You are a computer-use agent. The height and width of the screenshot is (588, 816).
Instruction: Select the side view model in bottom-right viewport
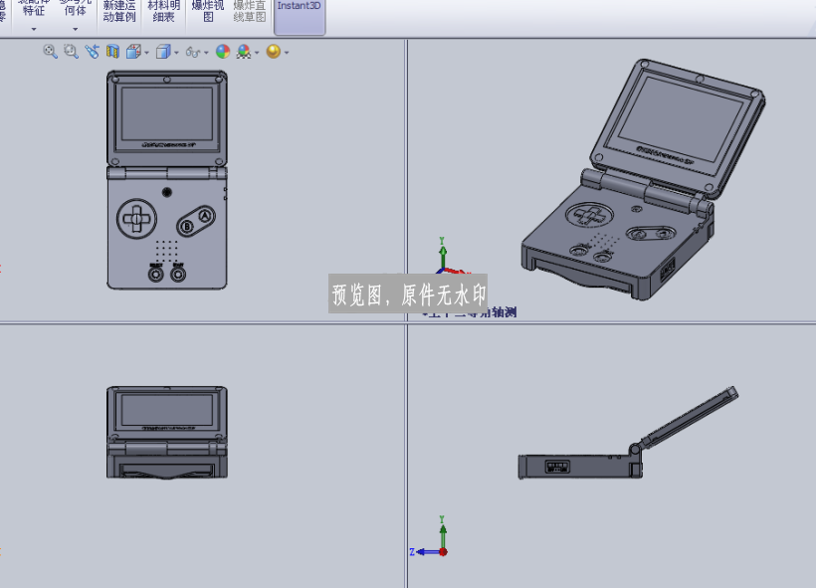tap(628, 433)
